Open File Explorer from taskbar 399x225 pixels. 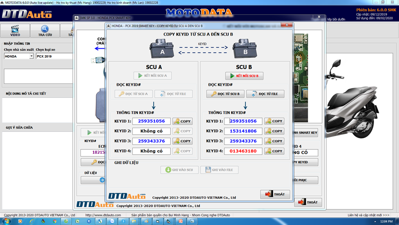134,221
